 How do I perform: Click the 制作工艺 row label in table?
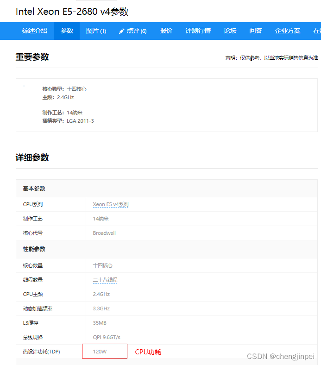click(x=32, y=219)
